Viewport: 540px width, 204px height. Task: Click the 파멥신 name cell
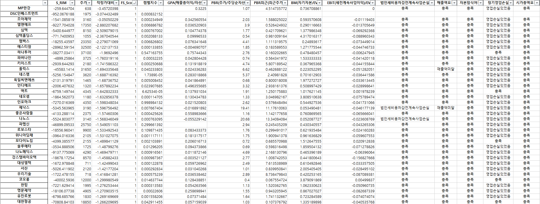coord(24,125)
